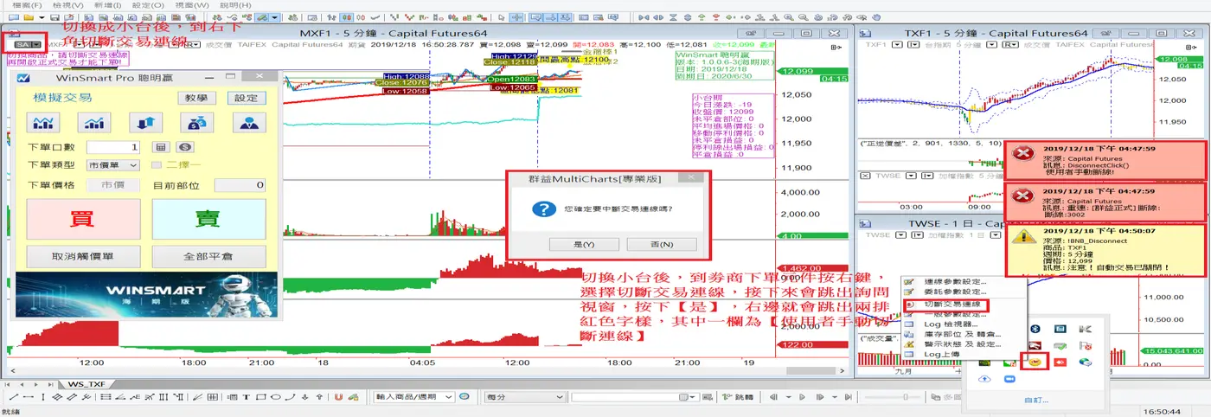Toggle the magnet snap mode icon
The width and height of the screenshot is (1211, 417).
pyautogui.click(x=339, y=397)
